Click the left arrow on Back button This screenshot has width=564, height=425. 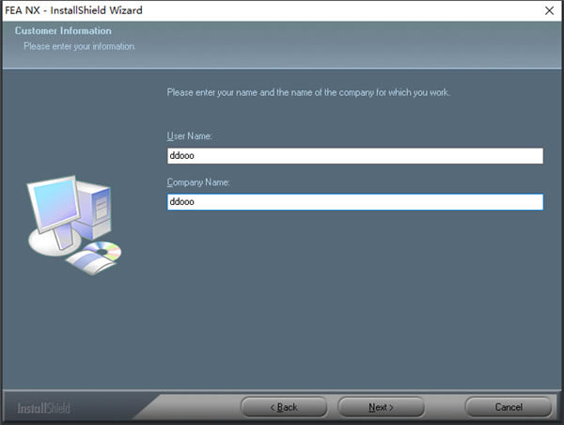pyautogui.click(x=270, y=407)
